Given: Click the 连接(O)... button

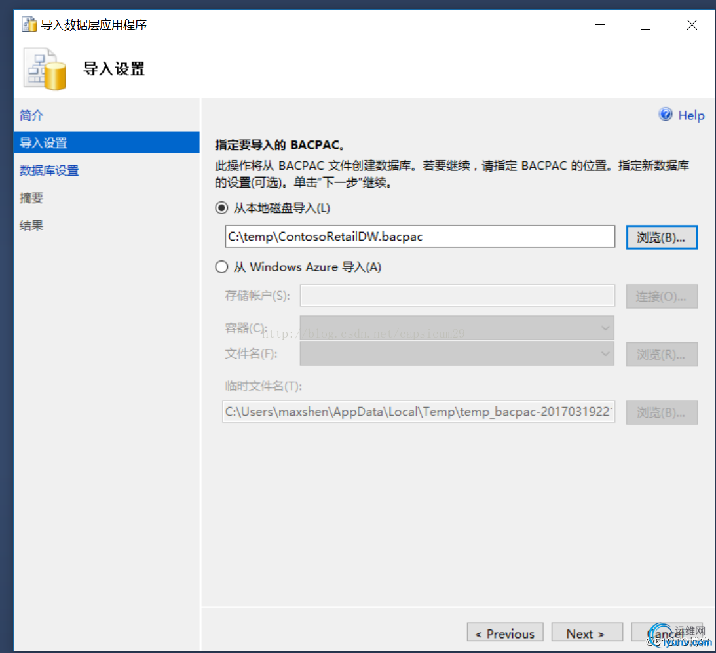Looking at the screenshot, I should pyautogui.click(x=662, y=296).
